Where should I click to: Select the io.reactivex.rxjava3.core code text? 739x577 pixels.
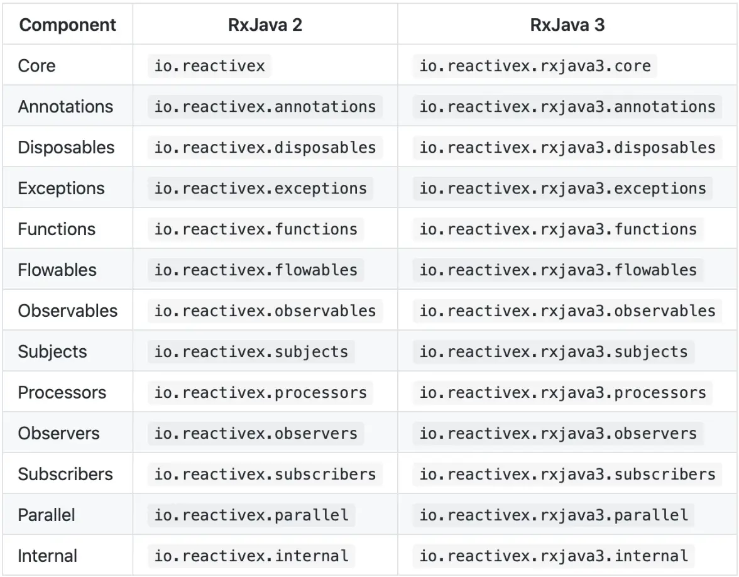coord(535,65)
